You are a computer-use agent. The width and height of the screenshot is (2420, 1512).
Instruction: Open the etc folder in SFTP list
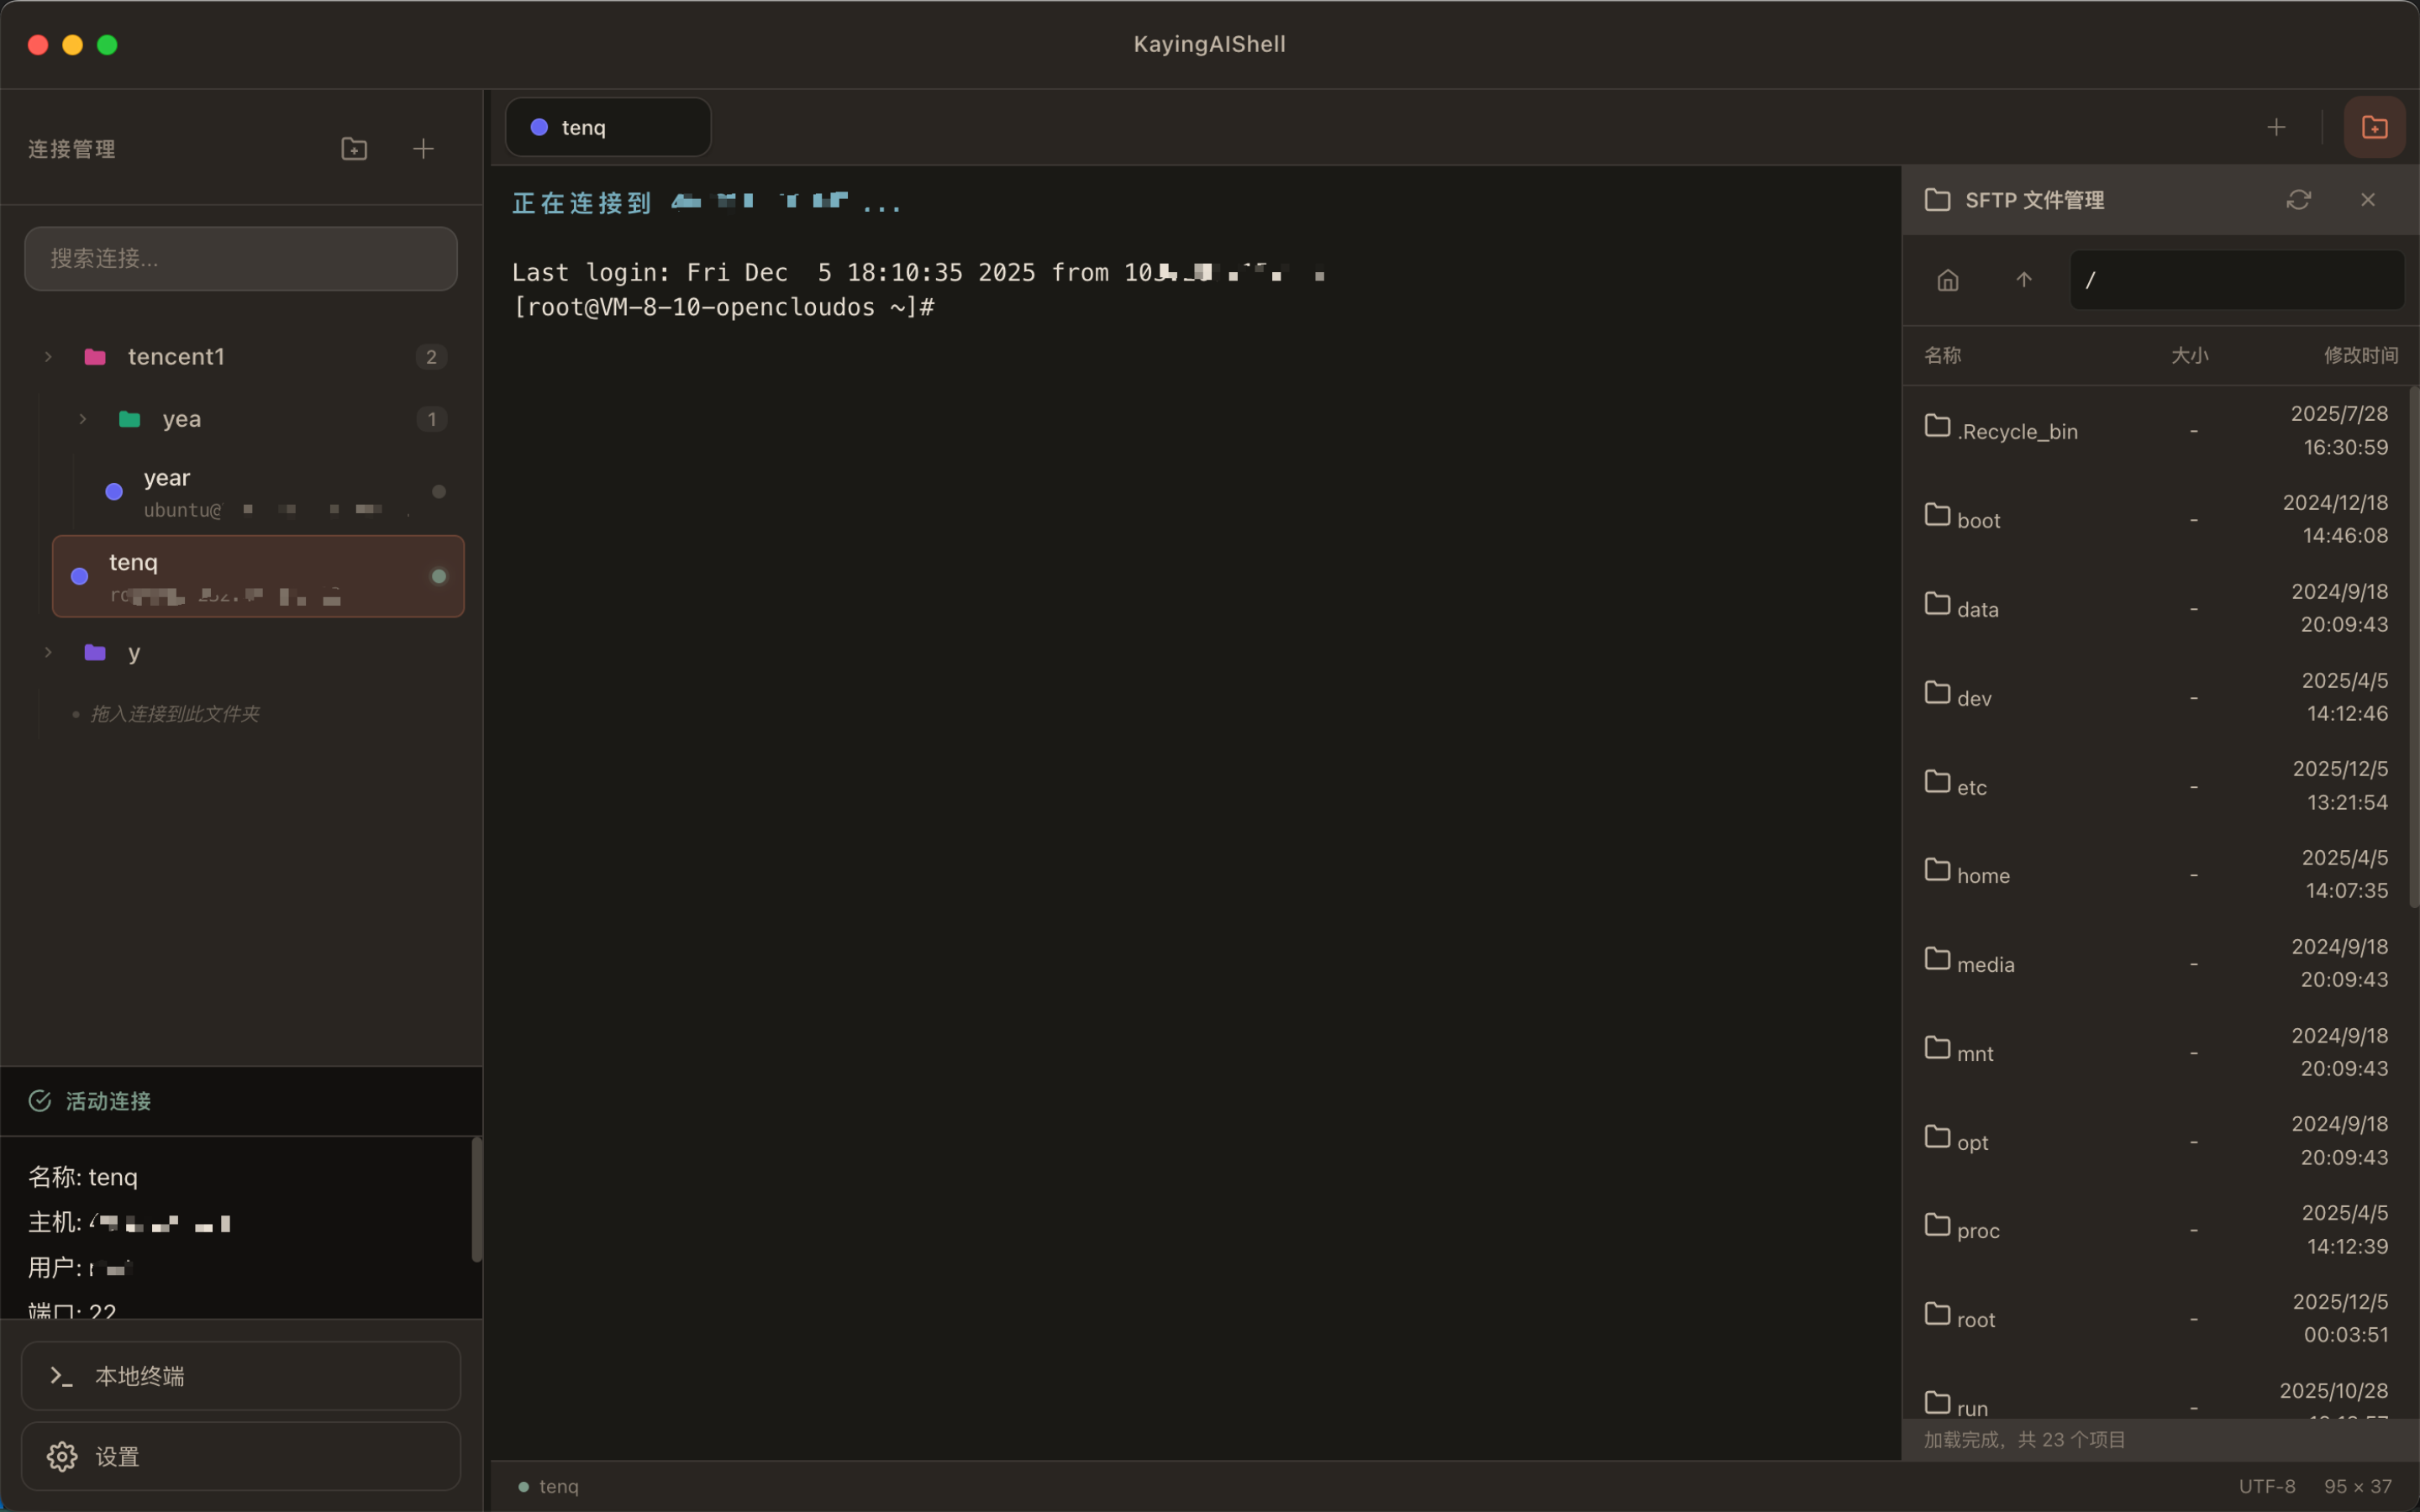(x=1971, y=787)
